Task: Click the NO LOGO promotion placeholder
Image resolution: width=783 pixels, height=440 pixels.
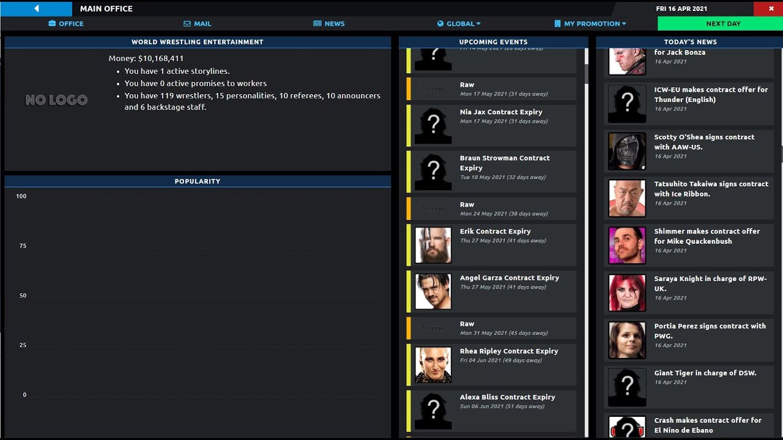Action: tap(56, 100)
